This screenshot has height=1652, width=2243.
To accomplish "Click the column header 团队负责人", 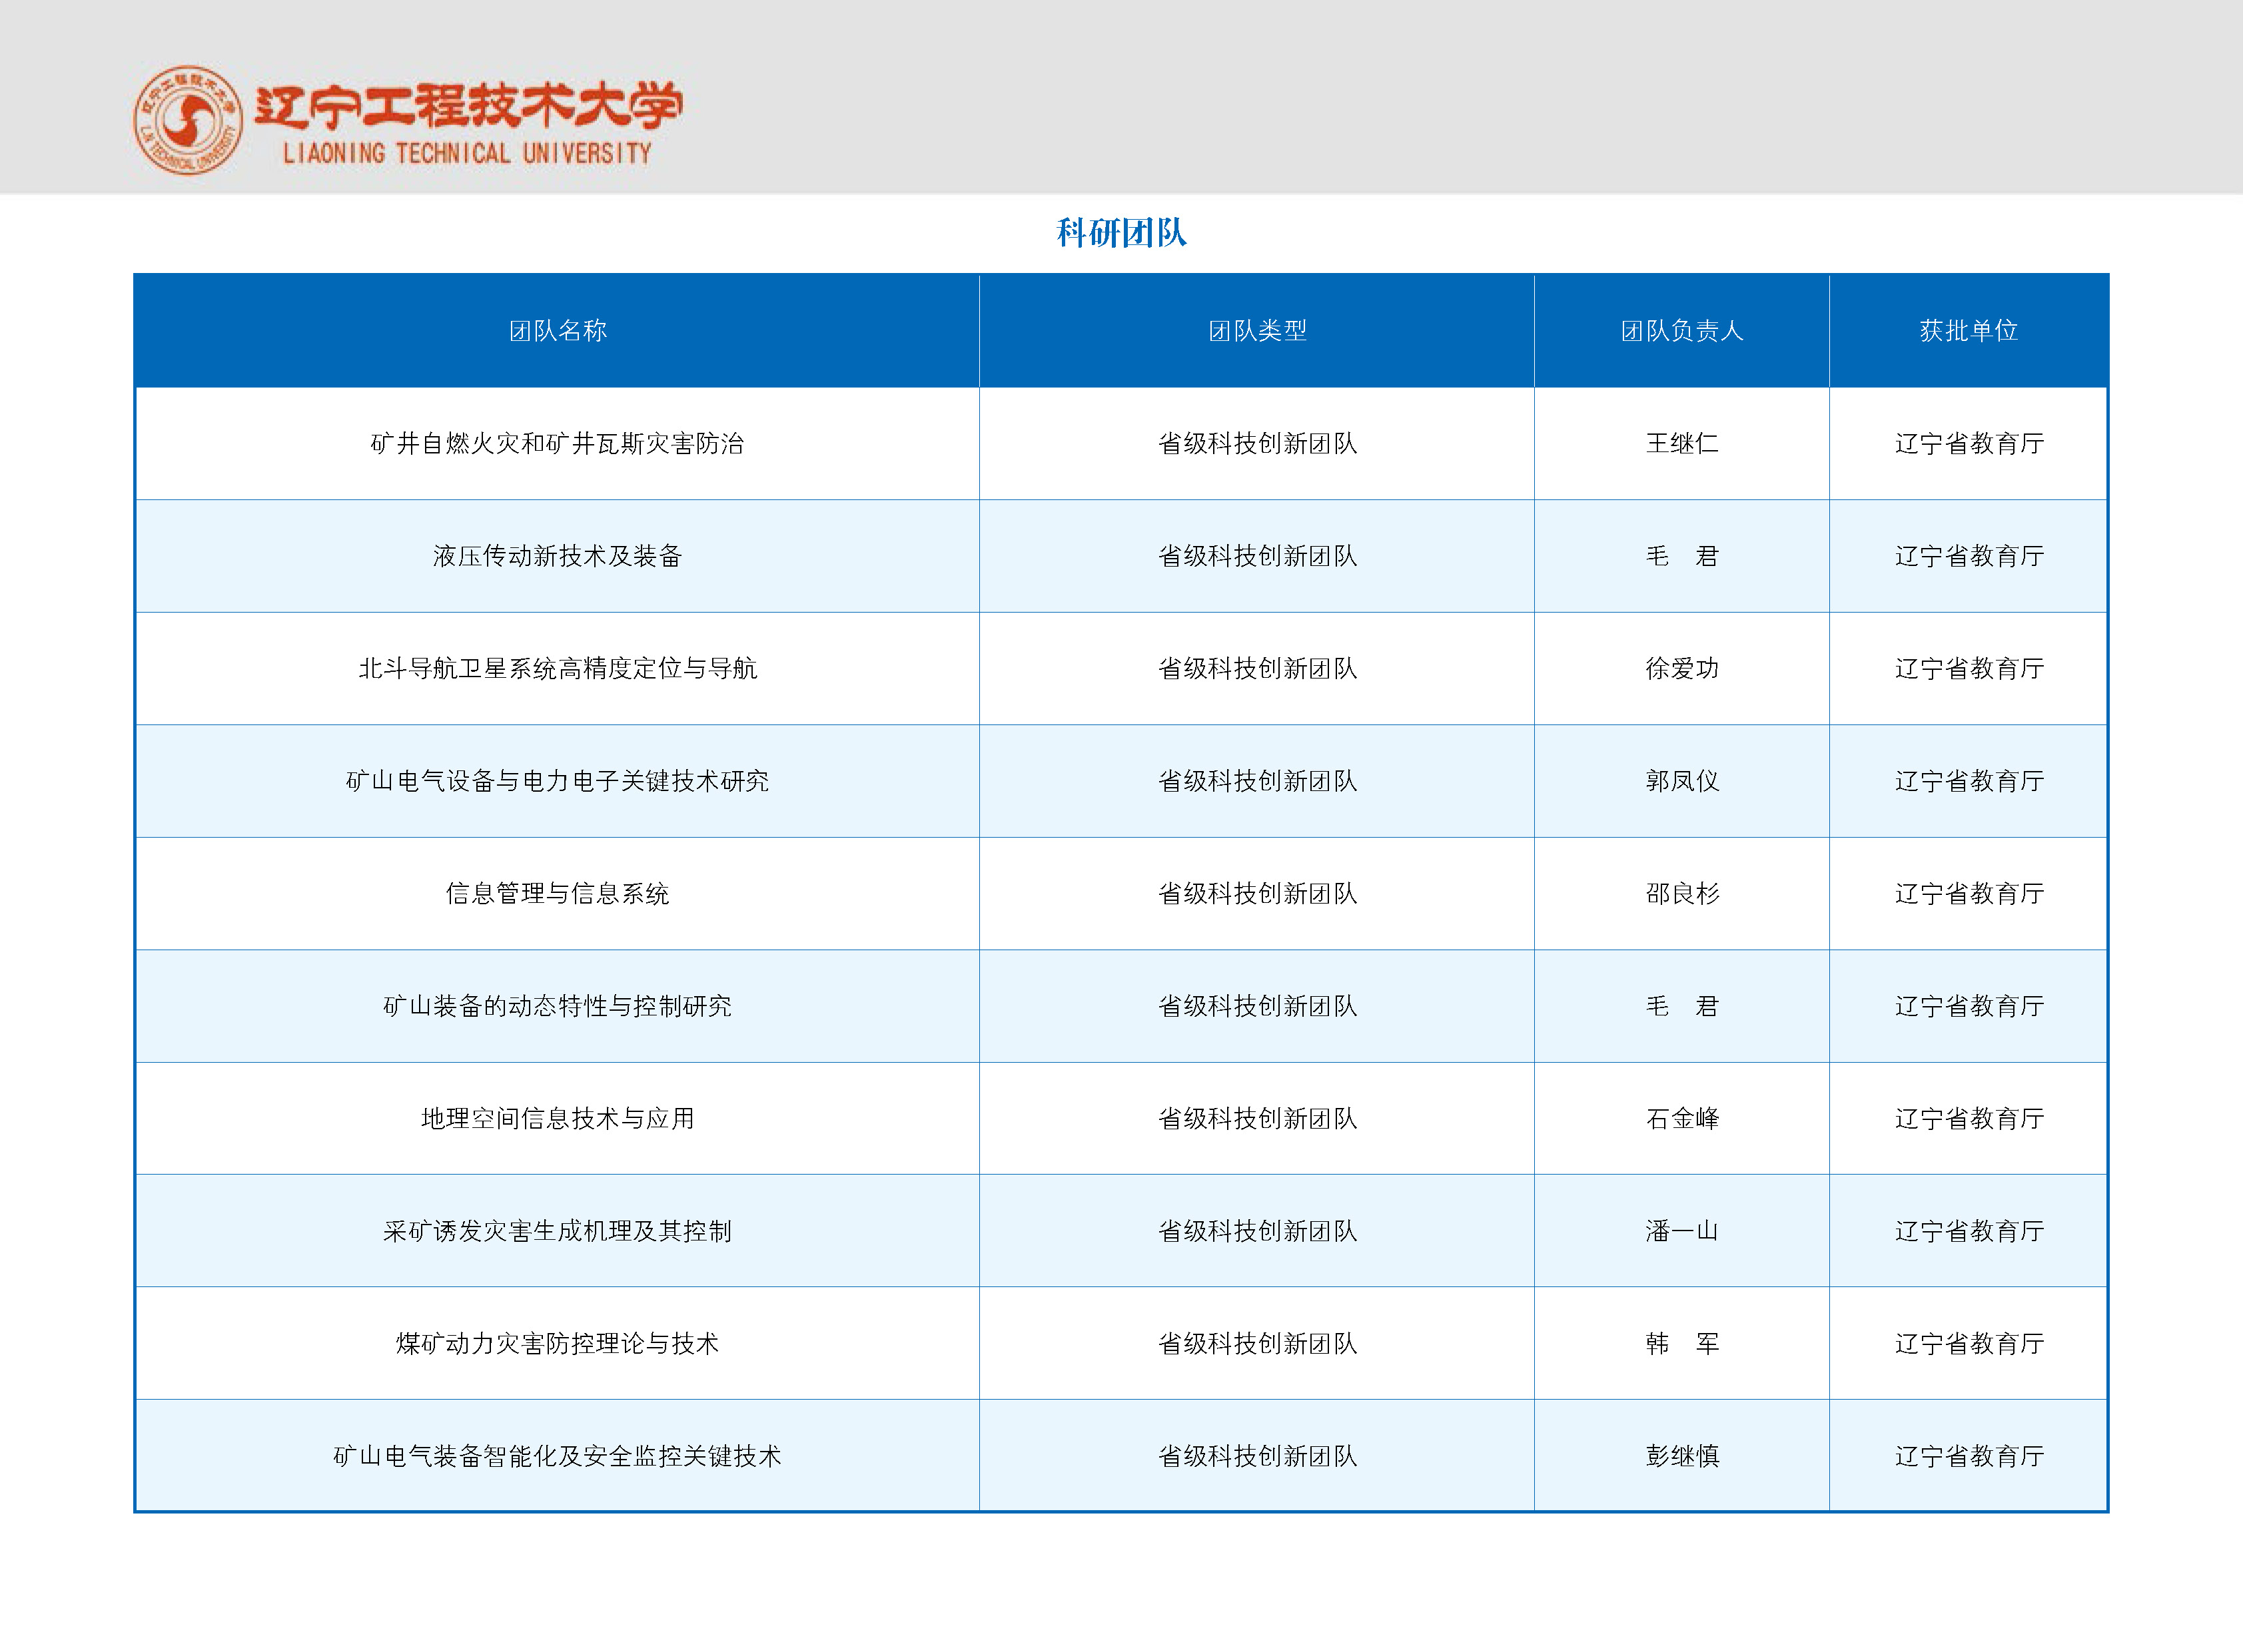I will 1681,331.
